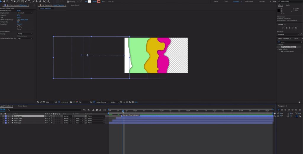Select the Hand tool in toolbar
This screenshot has width=303, height=154.
pyautogui.click(x=4, y=1)
